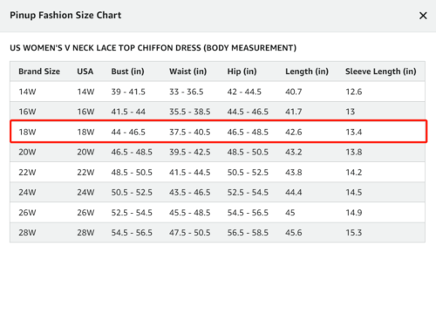This screenshot has width=436, height=328.
Task: Select the 14W row sleeve length 12.6
Action: click(354, 92)
